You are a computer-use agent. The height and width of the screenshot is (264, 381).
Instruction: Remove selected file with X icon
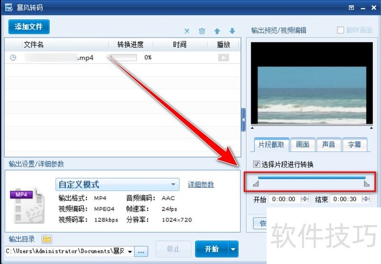[x=187, y=31]
